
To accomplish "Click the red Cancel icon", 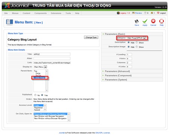I will 153,21.
